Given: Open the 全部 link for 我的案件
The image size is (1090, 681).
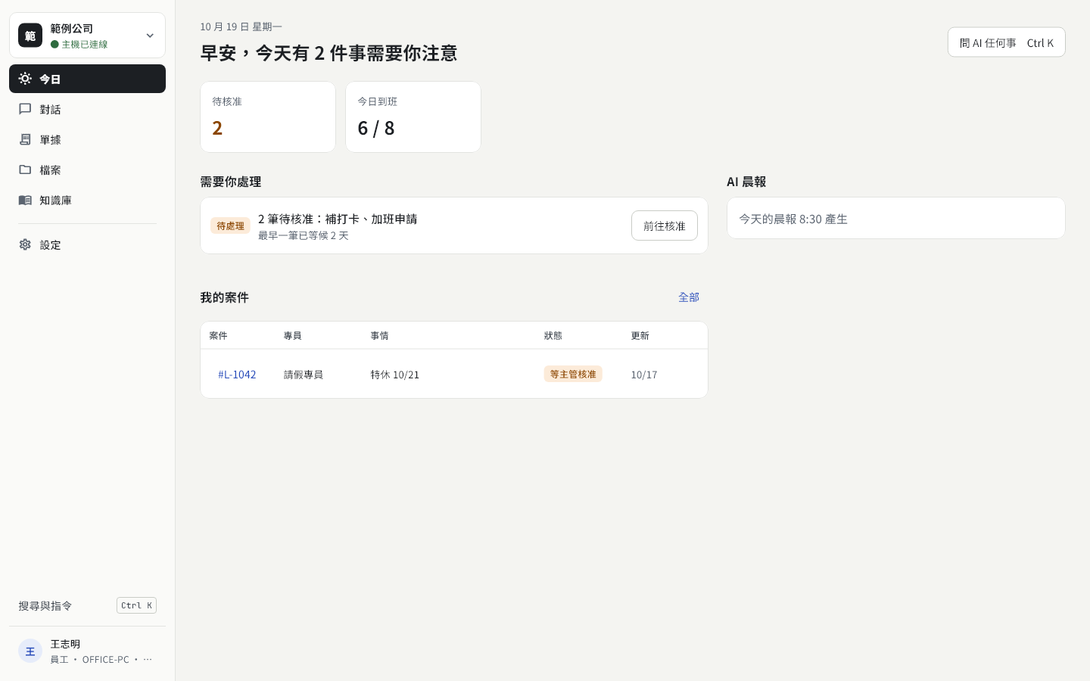Looking at the screenshot, I should coord(689,297).
